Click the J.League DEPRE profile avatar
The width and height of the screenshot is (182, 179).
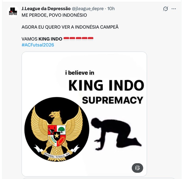tap(13, 12)
